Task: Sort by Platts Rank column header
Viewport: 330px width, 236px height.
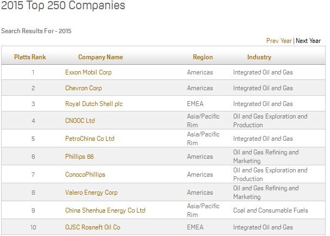Action: tap(30, 57)
